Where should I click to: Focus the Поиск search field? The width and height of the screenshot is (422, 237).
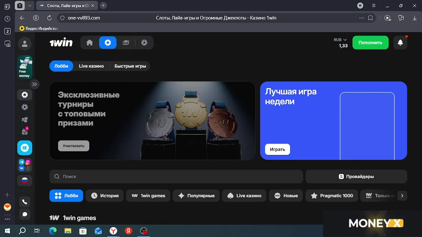[x=176, y=176]
